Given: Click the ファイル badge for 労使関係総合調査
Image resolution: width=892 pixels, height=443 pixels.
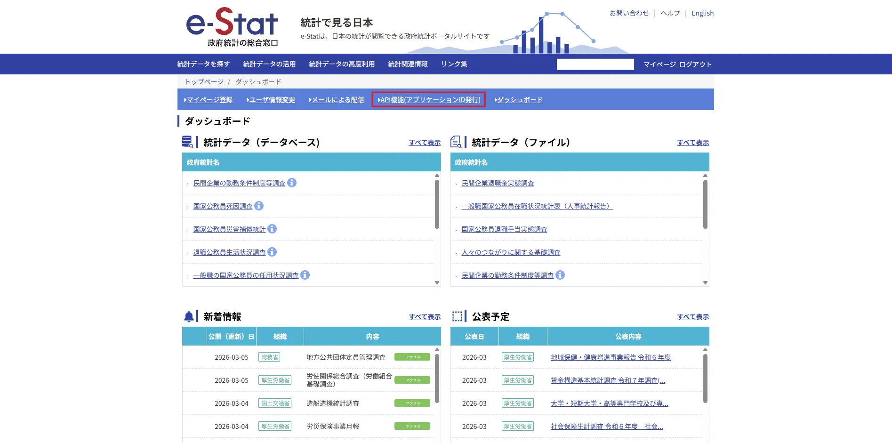Looking at the screenshot, I should (412, 380).
